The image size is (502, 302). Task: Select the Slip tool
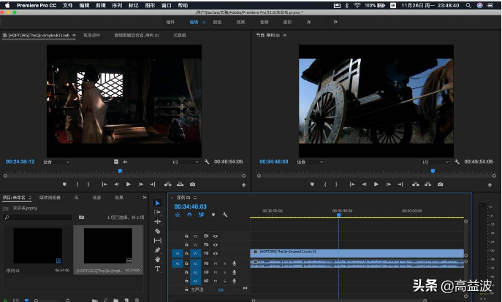pyautogui.click(x=158, y=240)
